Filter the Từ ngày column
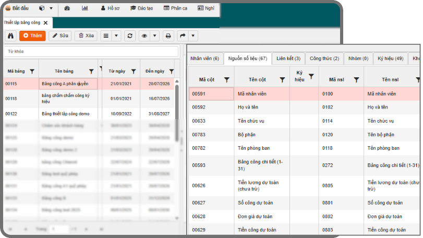The height and width of the screenshot is (238, 423). click(134, 71)
